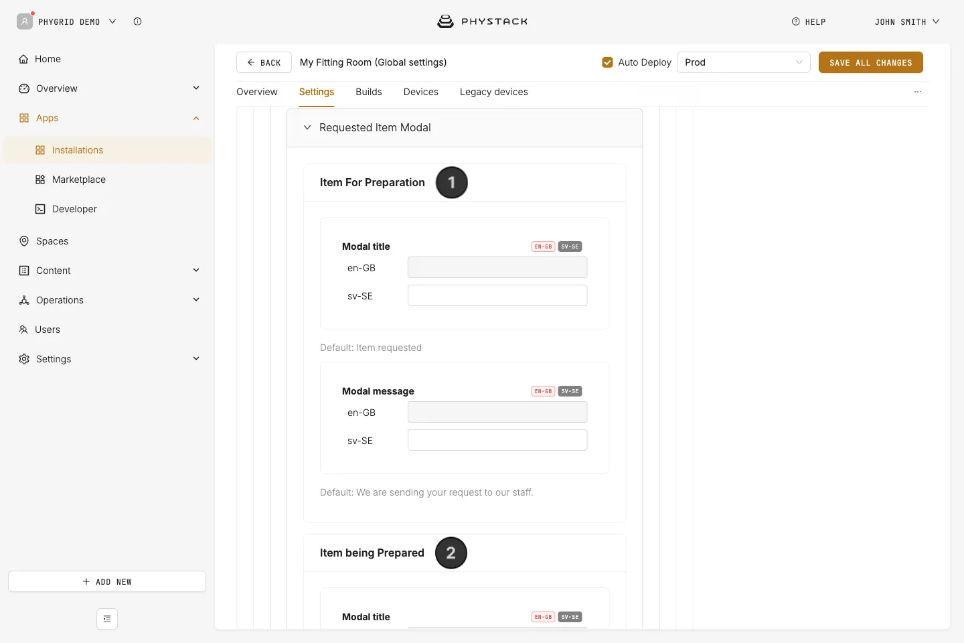The image size is (964, 643).
Task: Select EN-GB language tag for Item For Preparation Modal title
Action: 543,246
